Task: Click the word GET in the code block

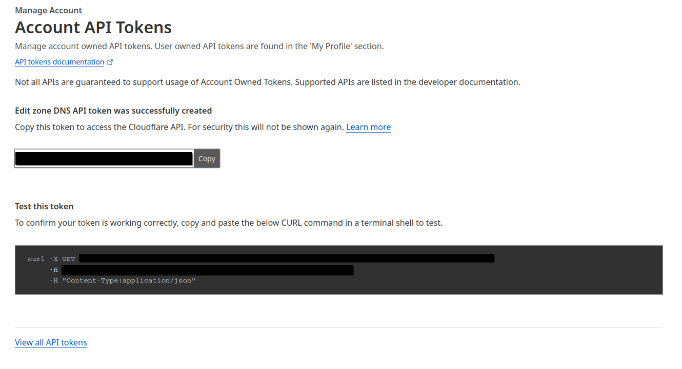Action: tap(68, 259)
